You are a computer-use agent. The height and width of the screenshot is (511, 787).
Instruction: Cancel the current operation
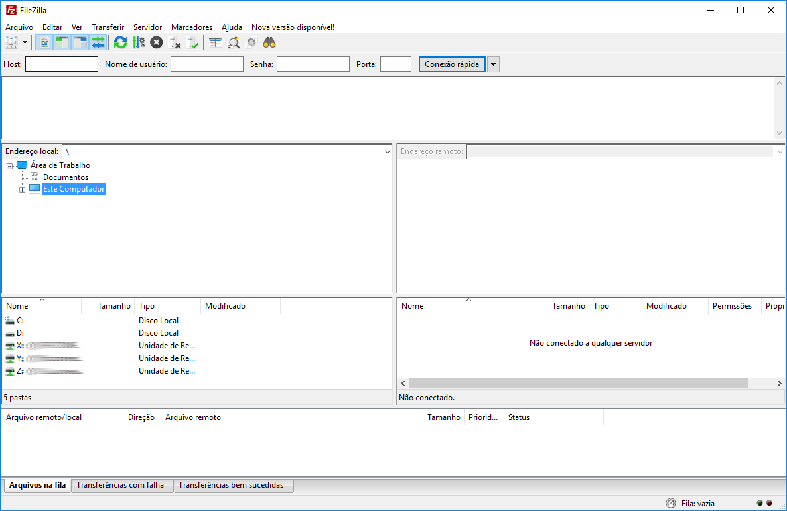(157, 42)
